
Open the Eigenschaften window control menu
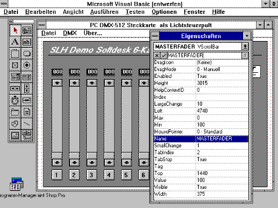[x=155, y=36]
